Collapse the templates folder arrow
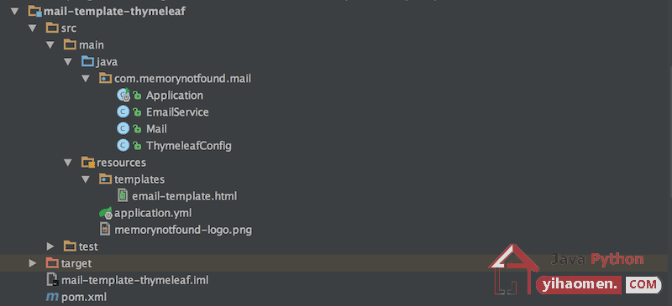672x306 pixels. click(86, 179)
